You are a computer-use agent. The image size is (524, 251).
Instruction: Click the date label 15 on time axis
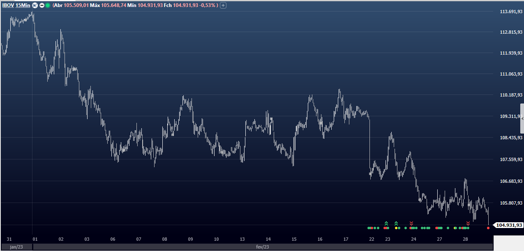294,239
